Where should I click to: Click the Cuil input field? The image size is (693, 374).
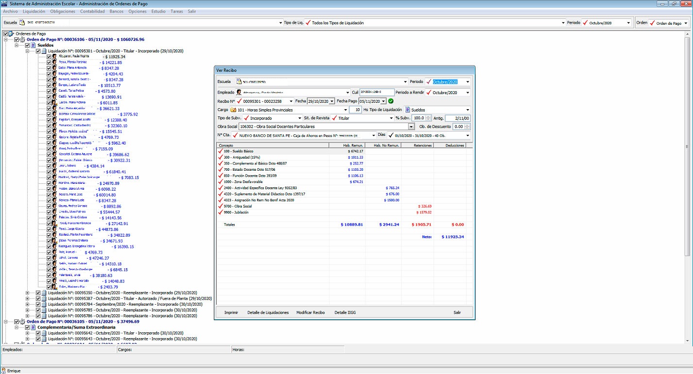pyautogui.click(x=377, y=92)
